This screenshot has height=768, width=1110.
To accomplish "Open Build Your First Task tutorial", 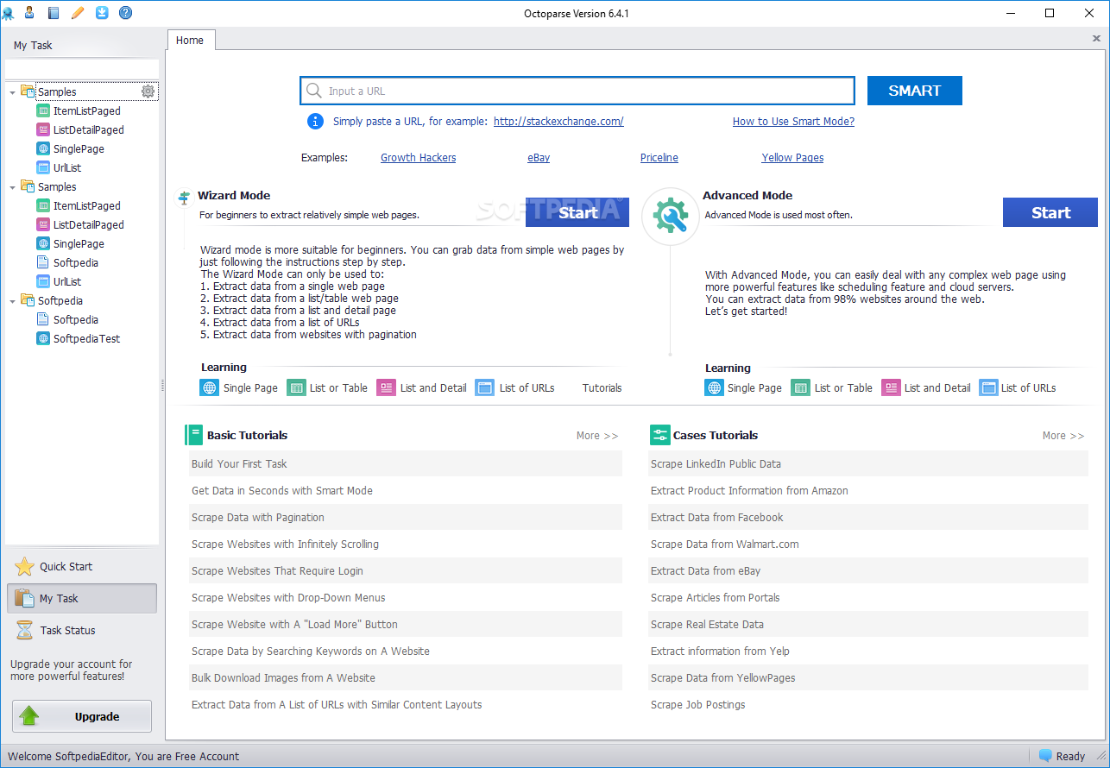I will [x=406, y=463].
